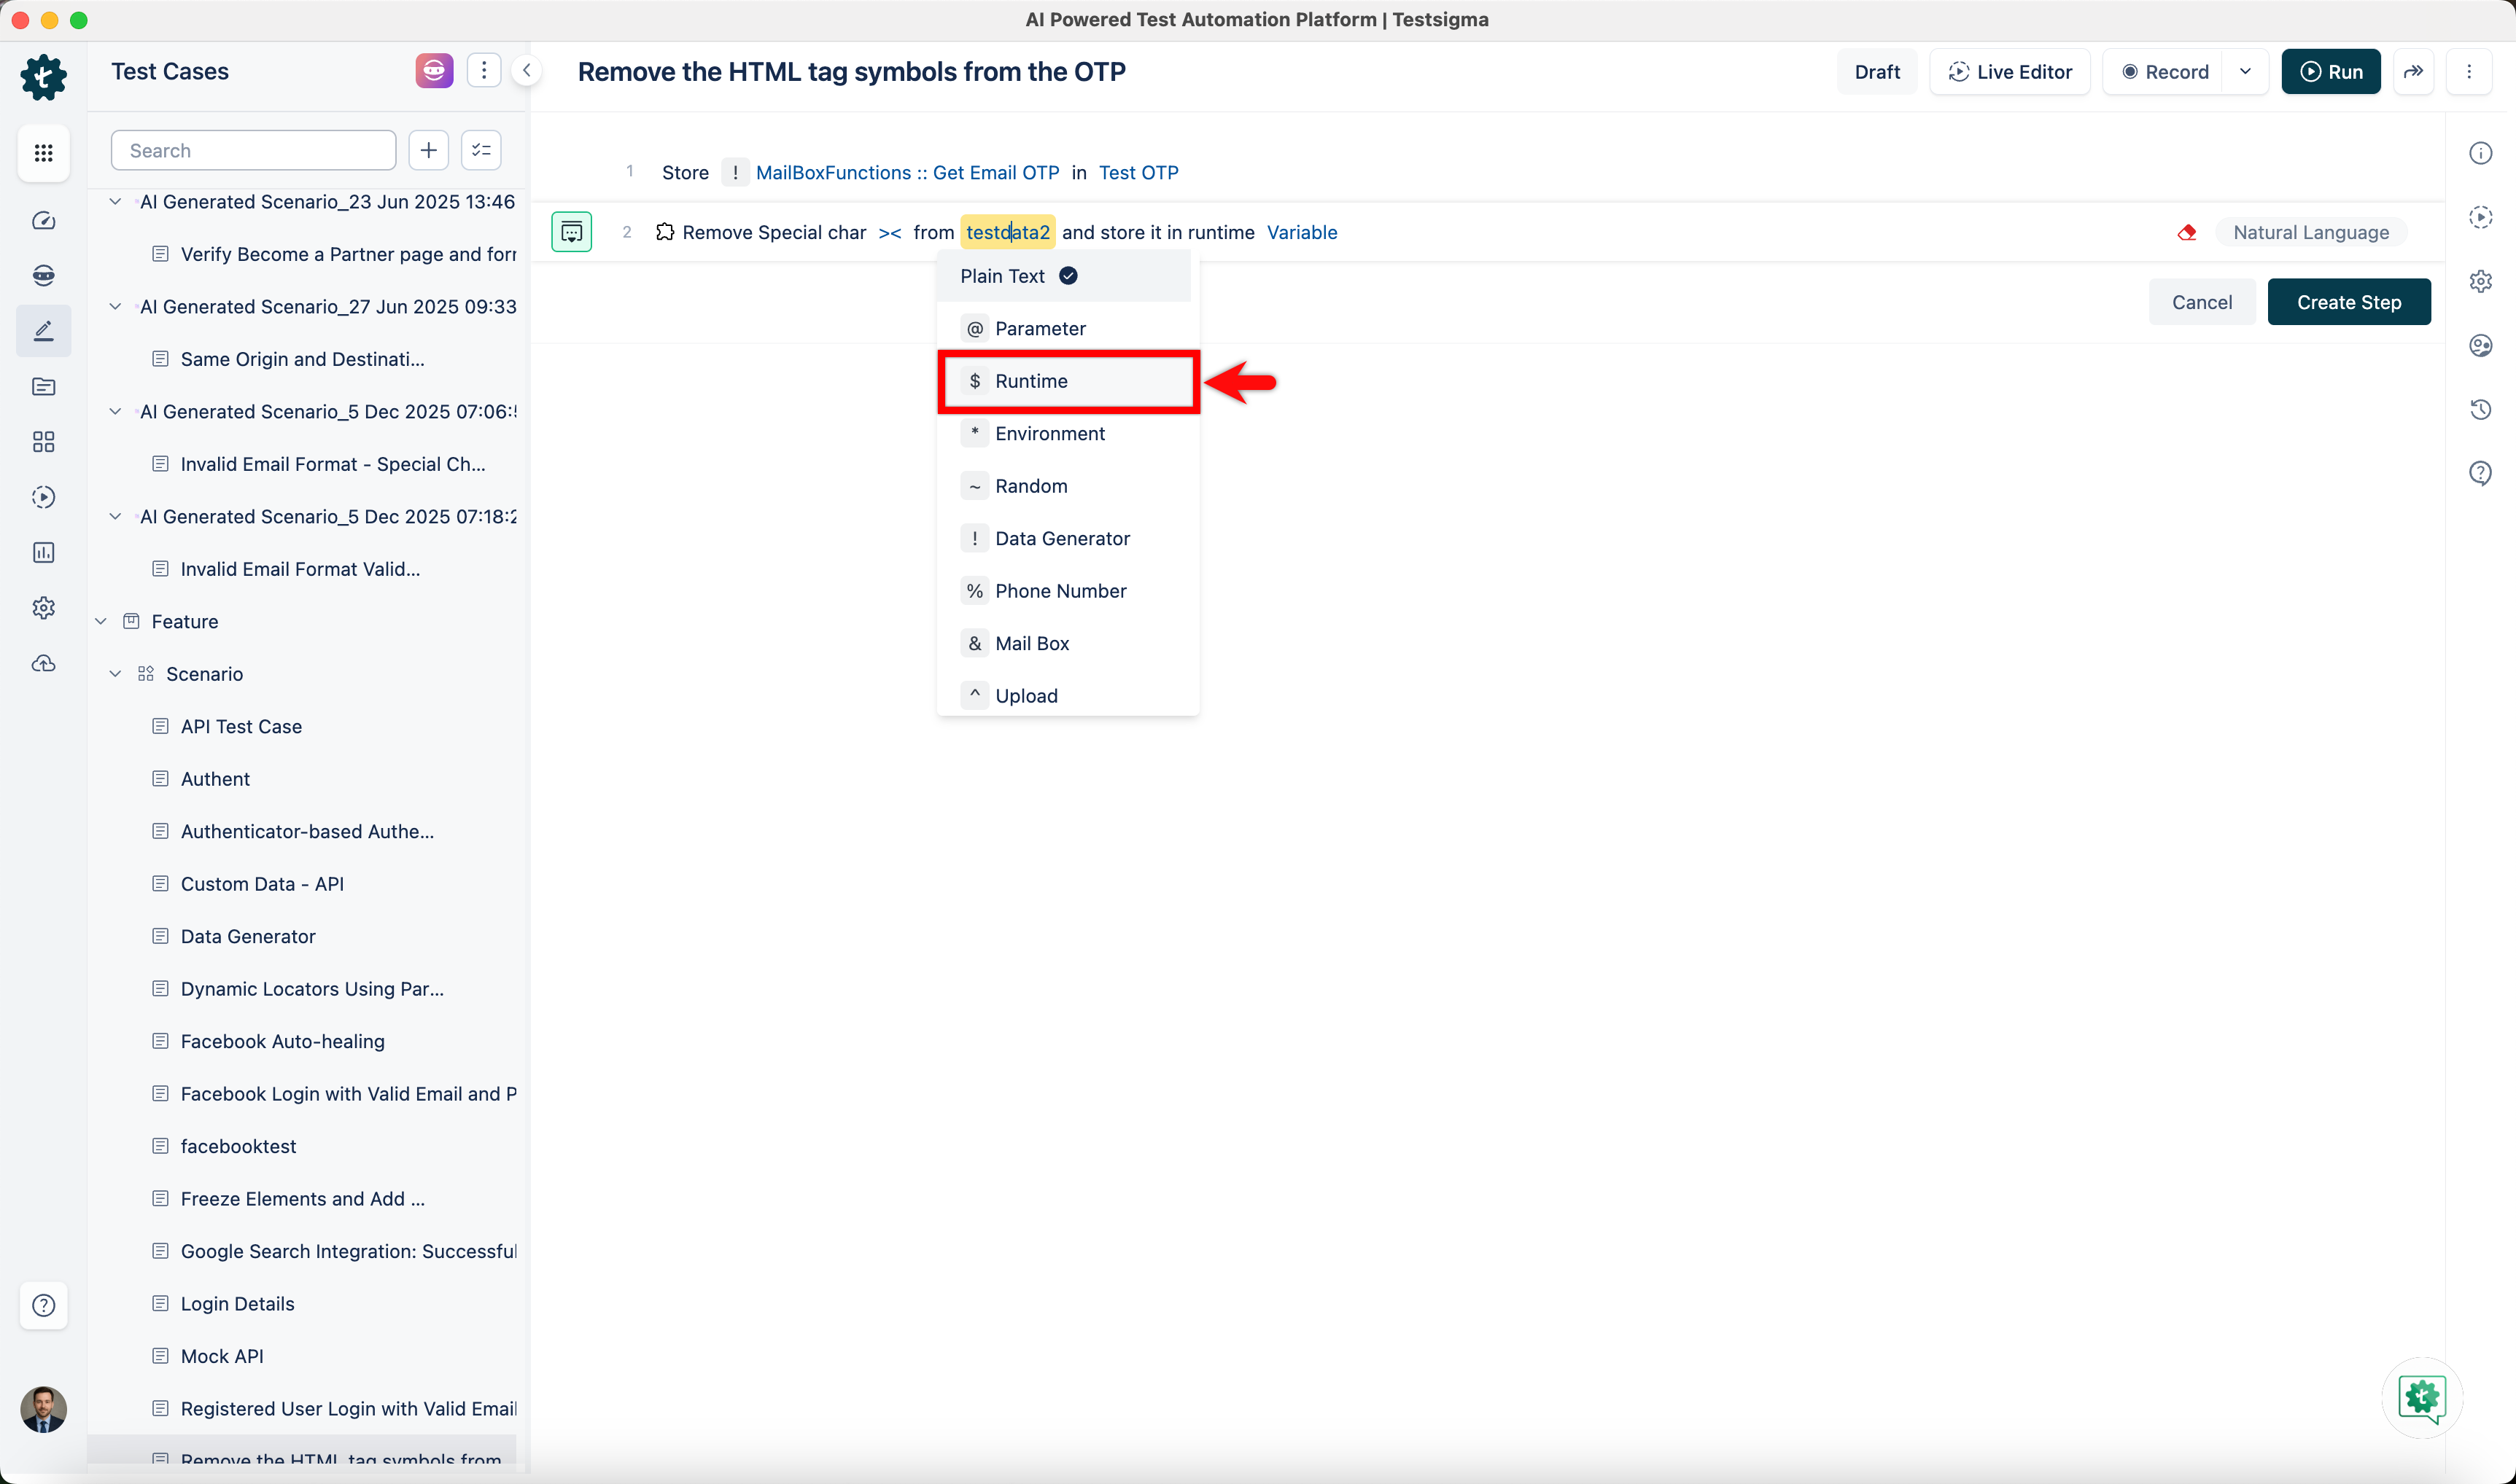Click the Testsigma gear logo
Viewport: 2516px width, 1484px height.
pos(43,76)
